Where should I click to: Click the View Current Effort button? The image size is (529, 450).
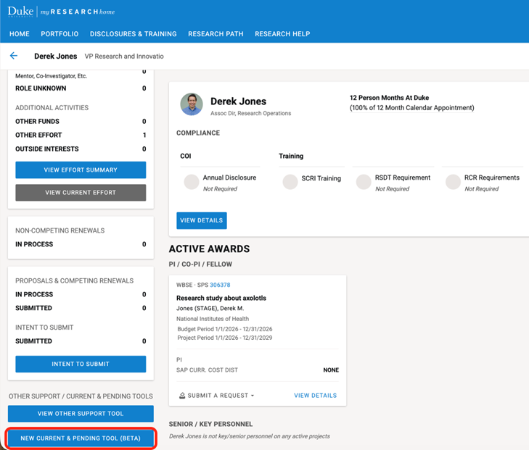tap(81, 193)
